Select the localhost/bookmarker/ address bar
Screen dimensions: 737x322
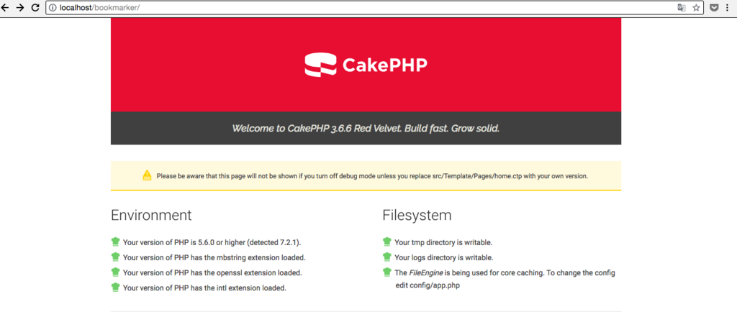374,7
